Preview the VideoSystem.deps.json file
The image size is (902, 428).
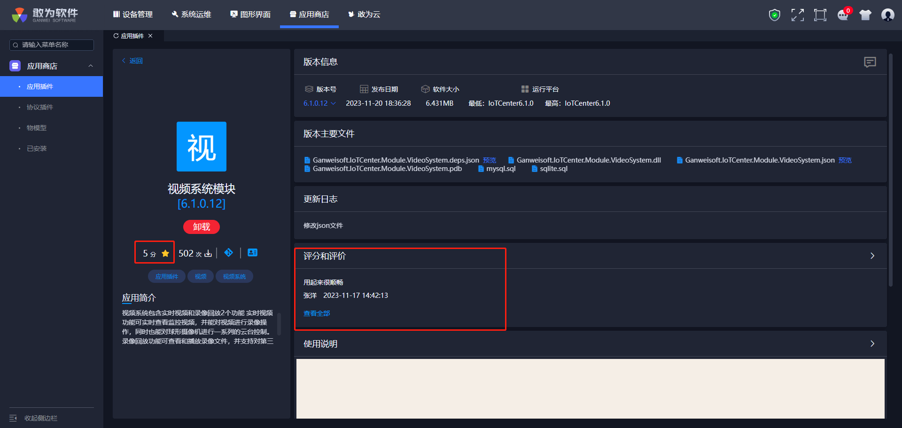coord(490,160)
